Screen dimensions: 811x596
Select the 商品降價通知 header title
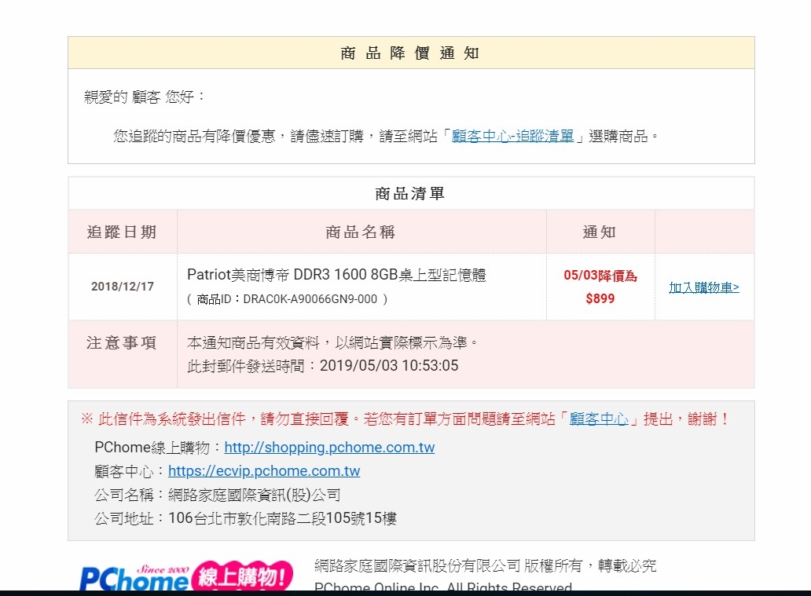pyautogui.click(x=410, y=53)
